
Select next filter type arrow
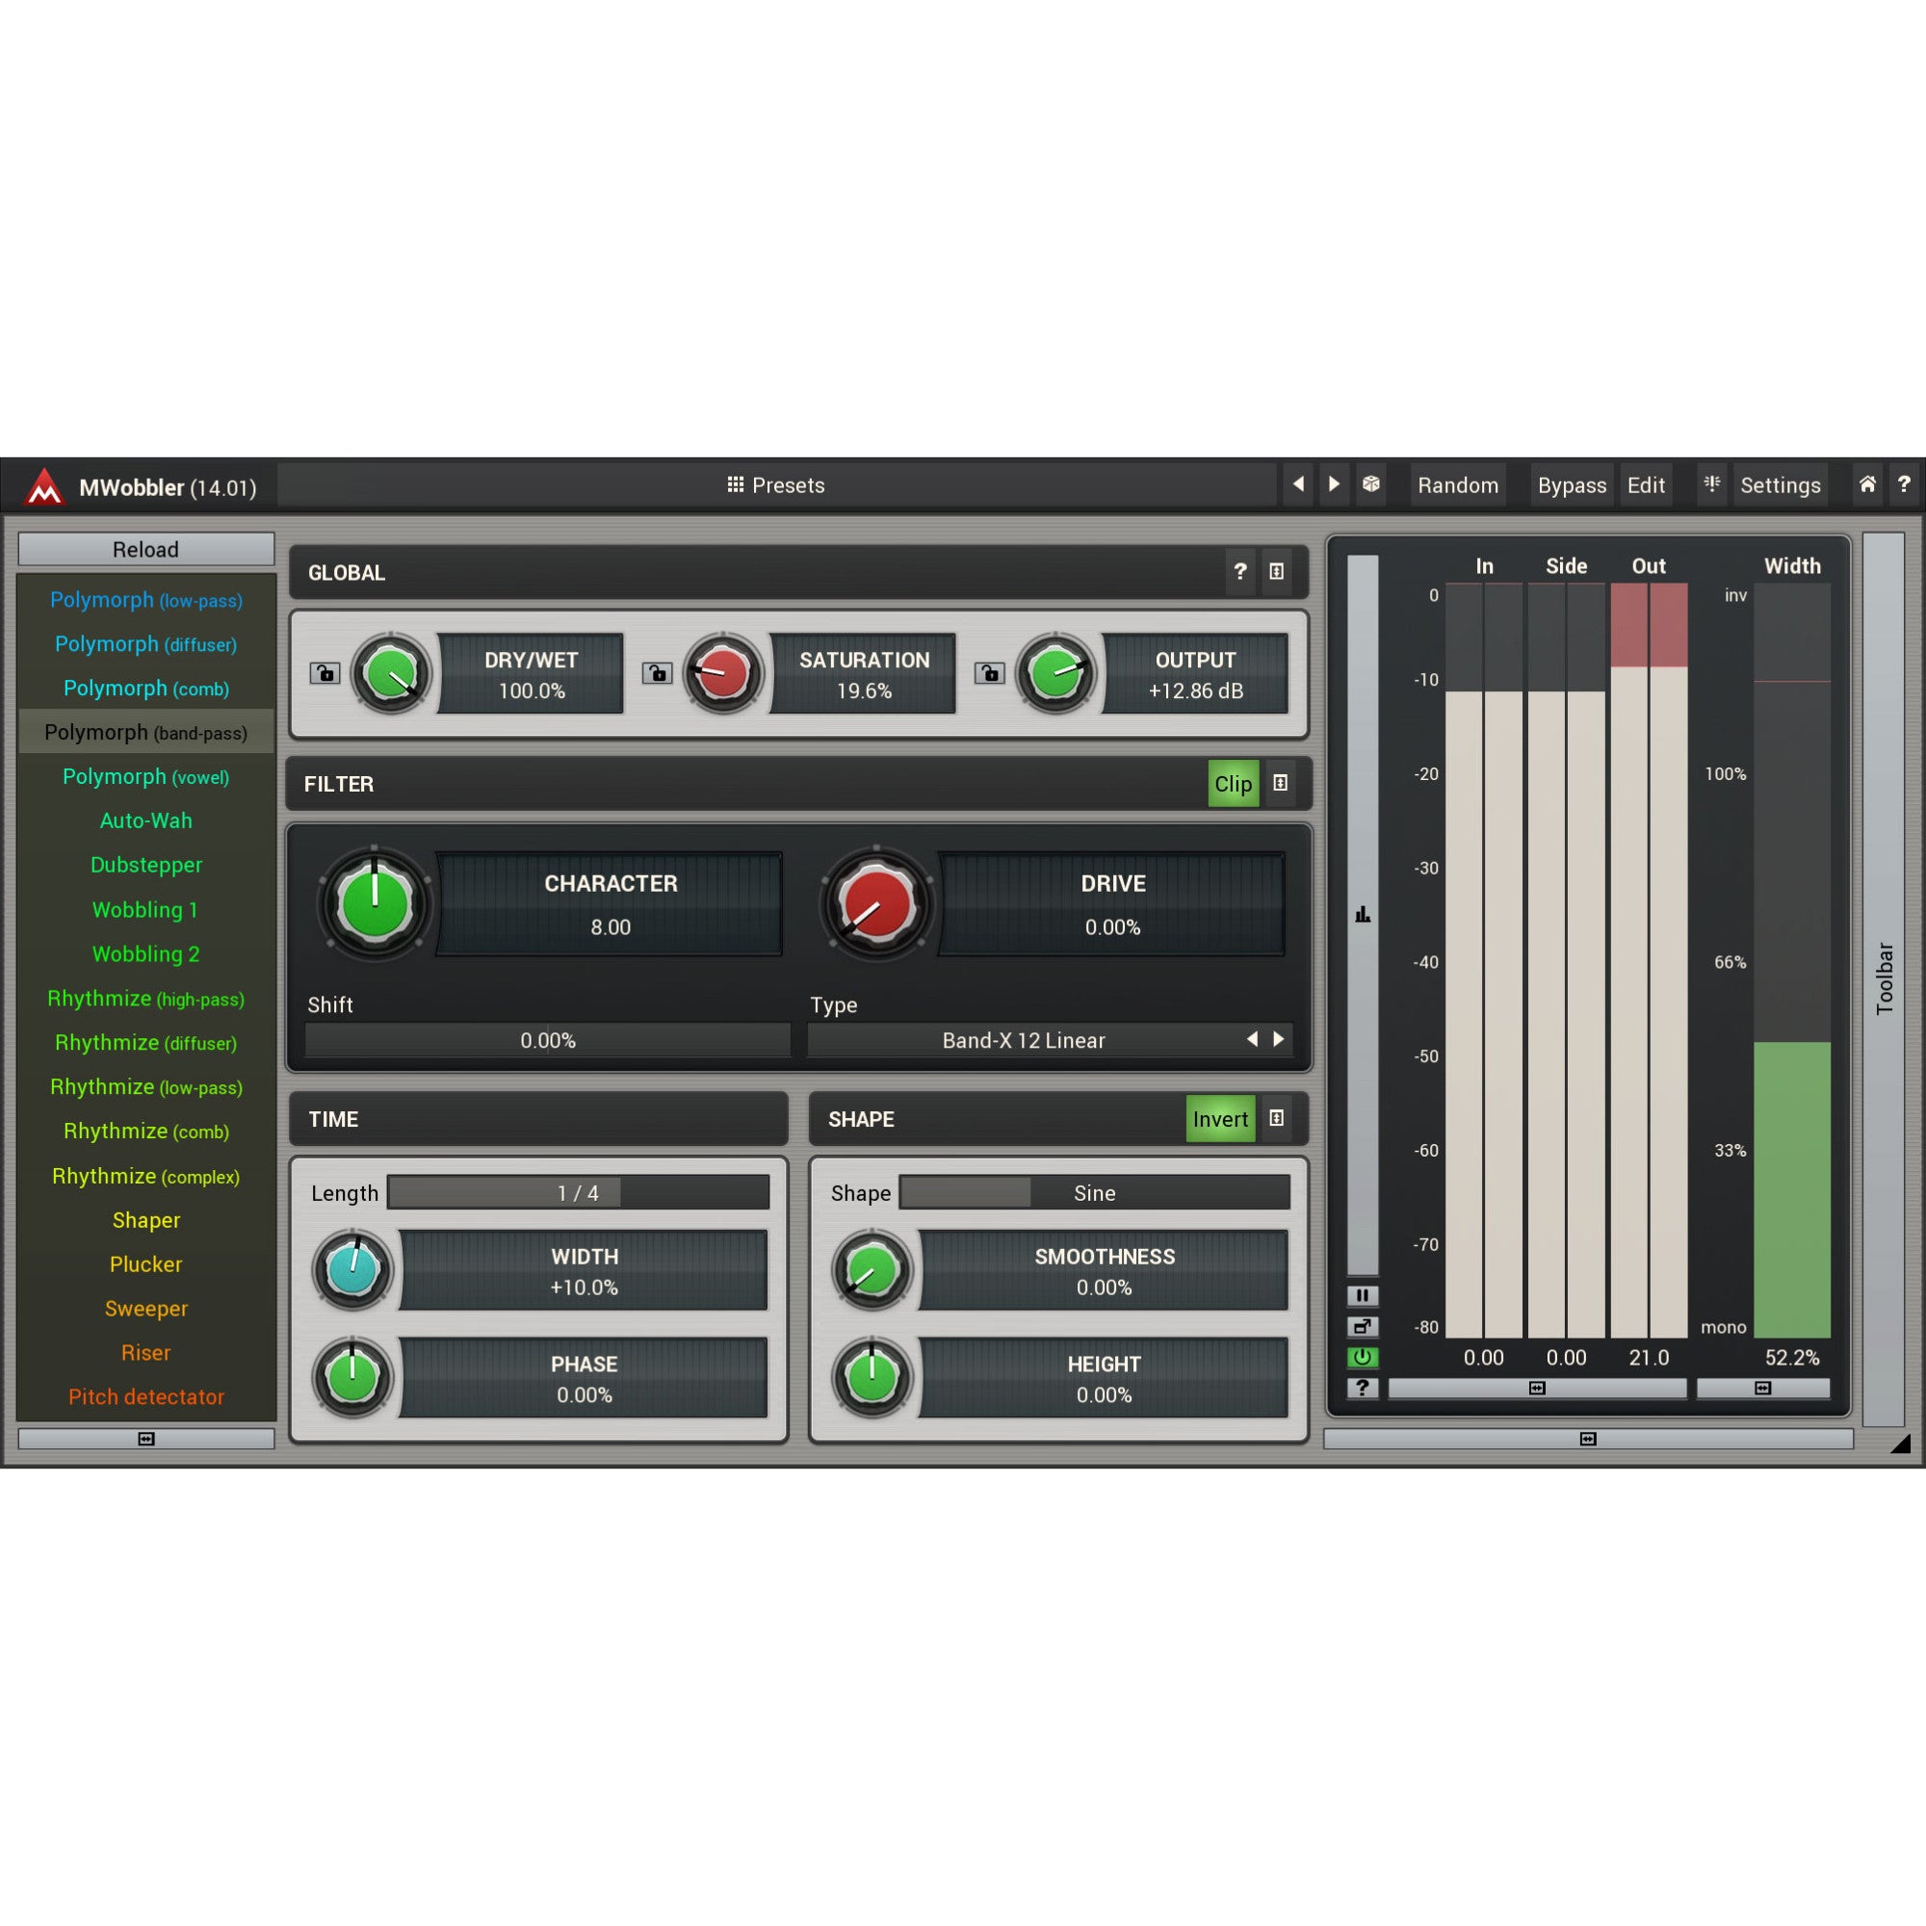(1278, 1040)
